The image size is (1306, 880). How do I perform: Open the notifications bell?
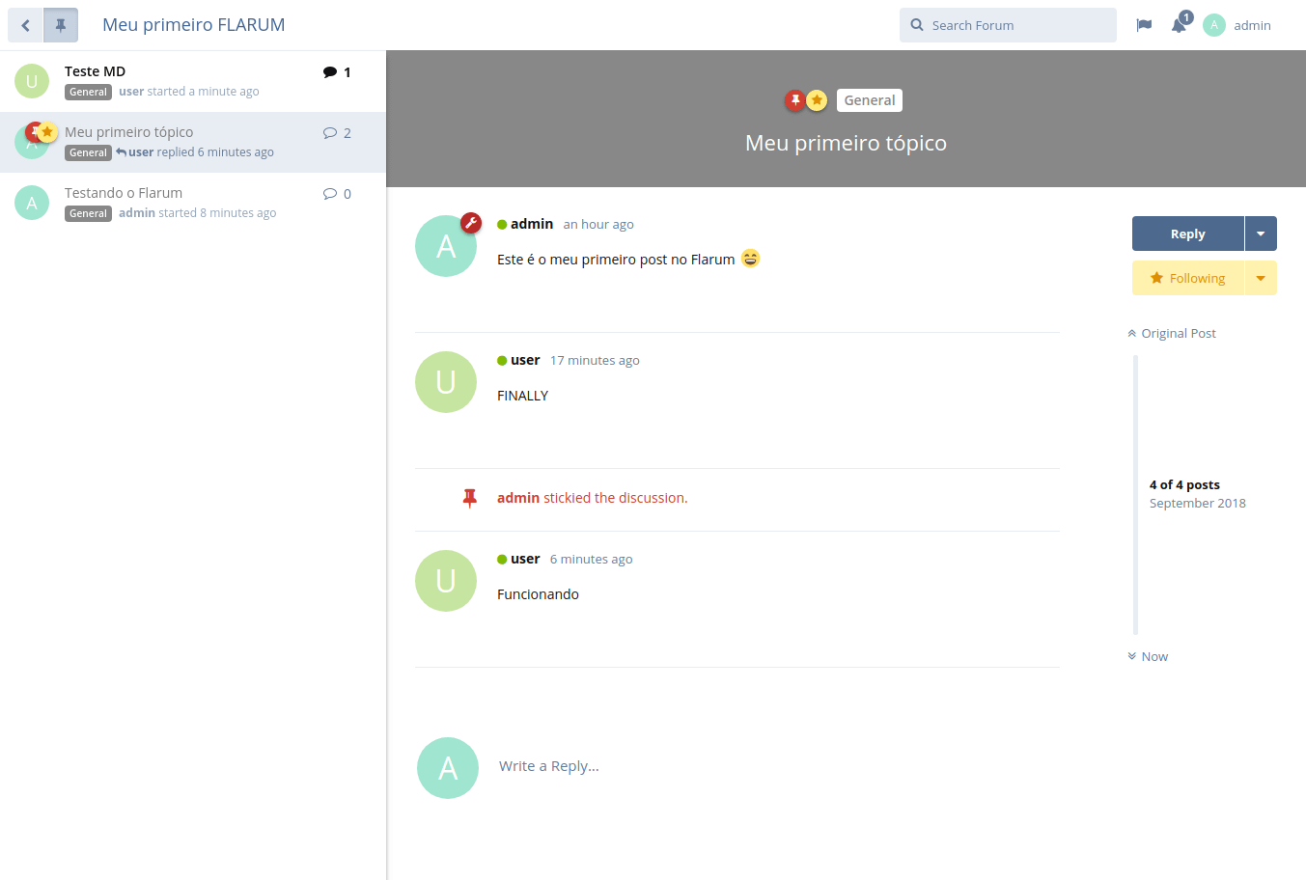click(1180, 25)
